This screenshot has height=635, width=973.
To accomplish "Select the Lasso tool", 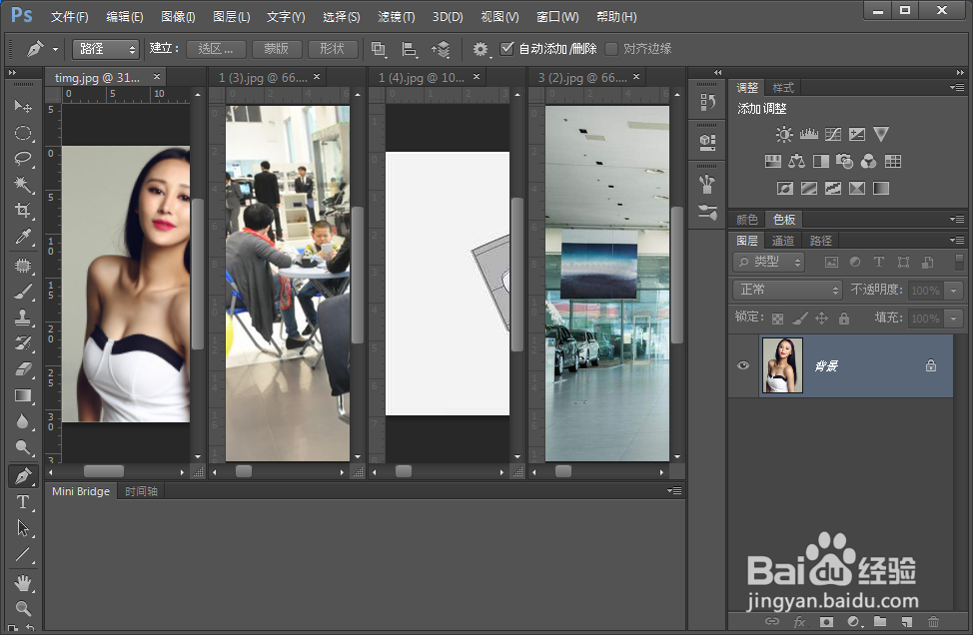I will coord(23,159).
